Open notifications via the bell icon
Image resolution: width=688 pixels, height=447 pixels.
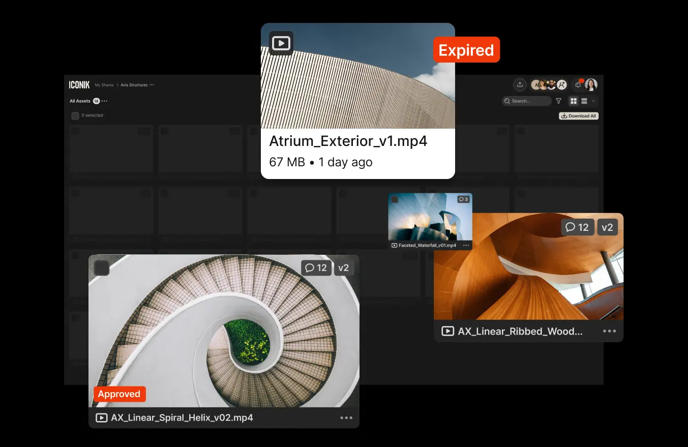click(x=578, y=85)
